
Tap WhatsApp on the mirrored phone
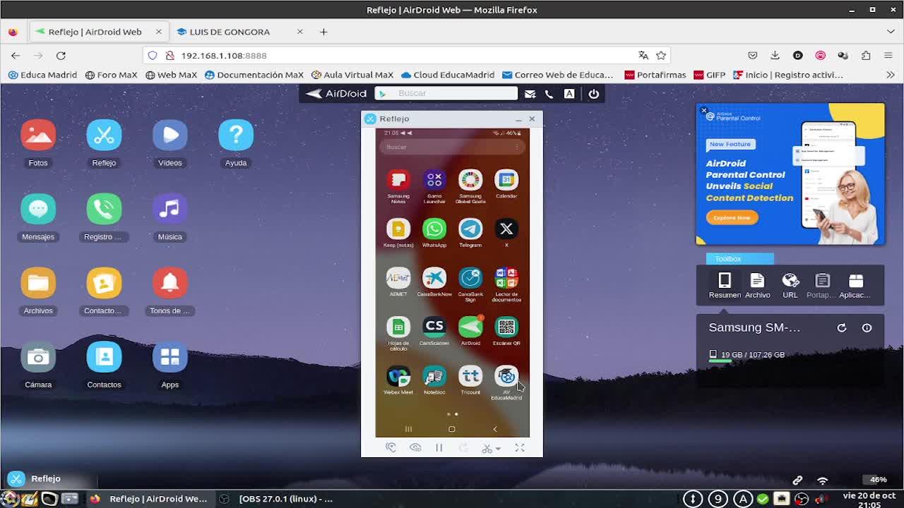tap(434, 229)
